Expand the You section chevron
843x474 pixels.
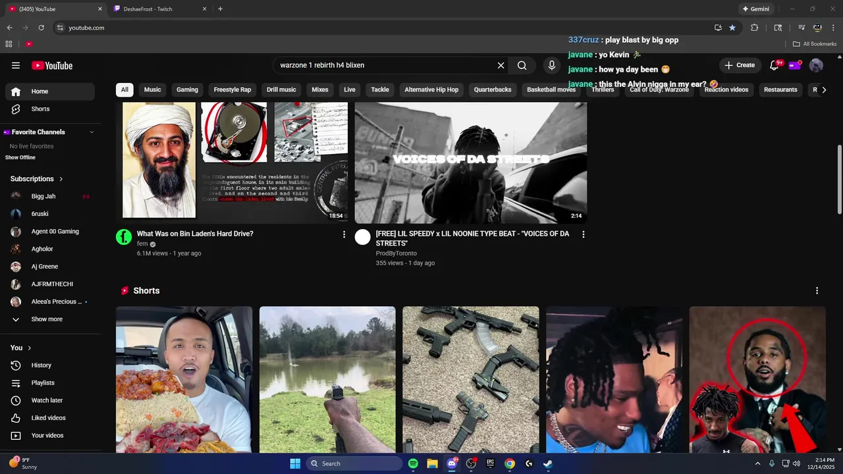[29, 348]
